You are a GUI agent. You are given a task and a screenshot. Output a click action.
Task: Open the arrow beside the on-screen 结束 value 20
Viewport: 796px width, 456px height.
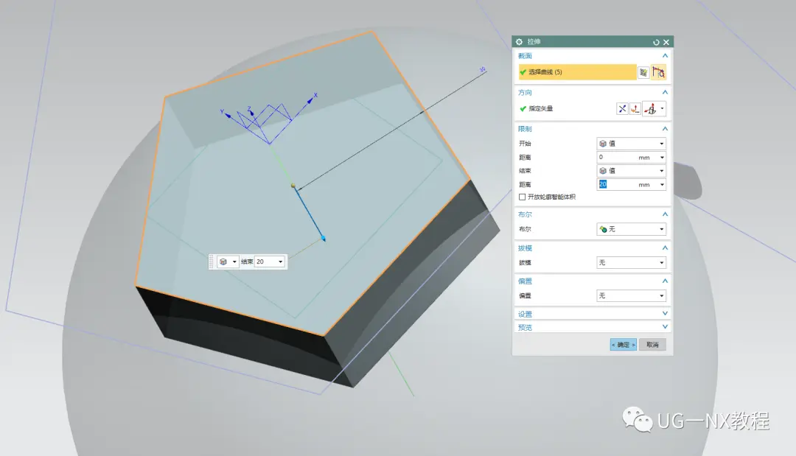tap(280, 262)
